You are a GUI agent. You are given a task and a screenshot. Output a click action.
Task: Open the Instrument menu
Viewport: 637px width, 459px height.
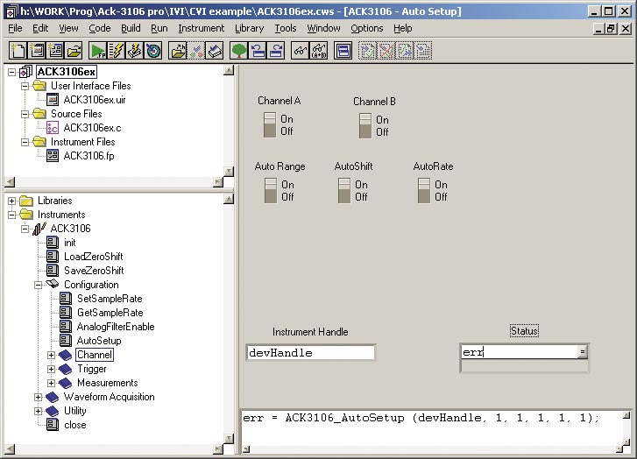point(201,28)
